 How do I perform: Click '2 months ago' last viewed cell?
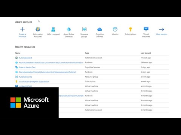(x=146, y=91)
